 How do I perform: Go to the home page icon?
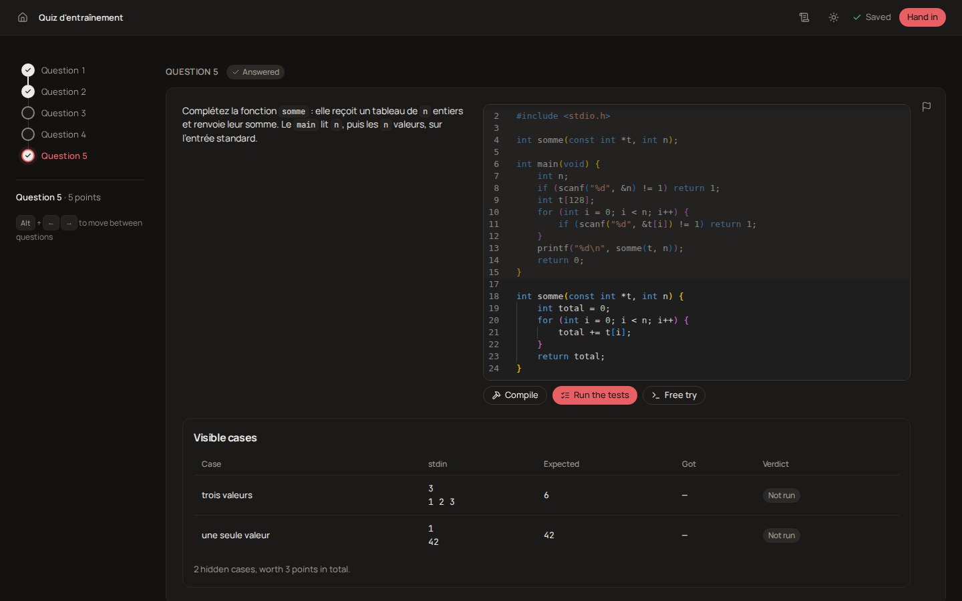coord(23,17)
